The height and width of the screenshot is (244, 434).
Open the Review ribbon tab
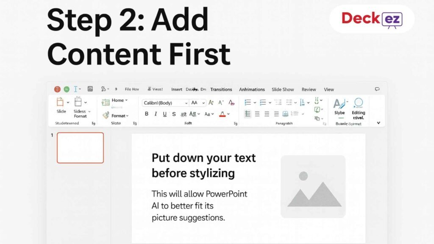(309, 89)
